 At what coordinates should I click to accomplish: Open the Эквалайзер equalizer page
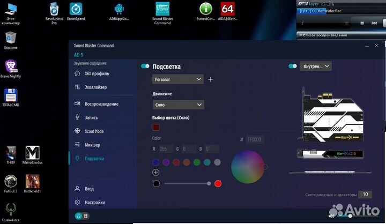pos(95,87)
